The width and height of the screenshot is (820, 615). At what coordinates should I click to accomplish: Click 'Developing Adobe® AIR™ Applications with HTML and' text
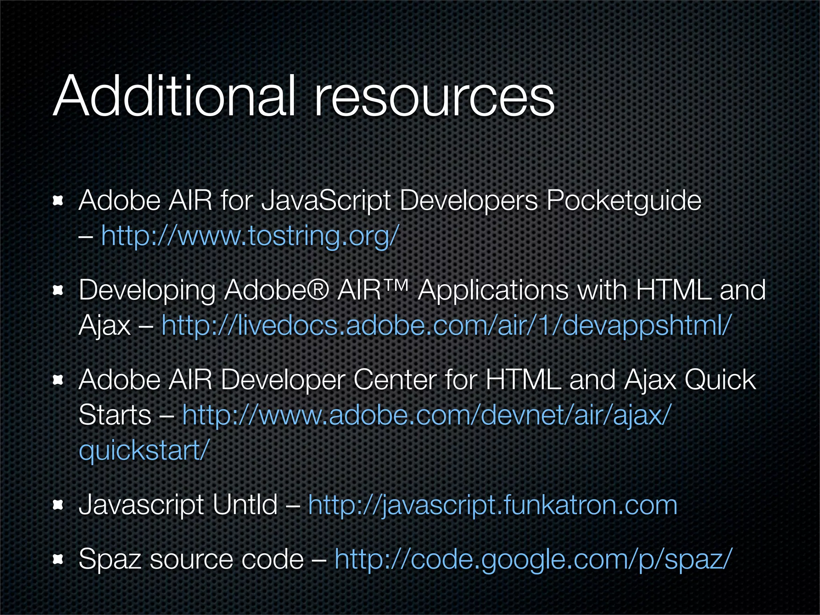click(x=422, y=290)
